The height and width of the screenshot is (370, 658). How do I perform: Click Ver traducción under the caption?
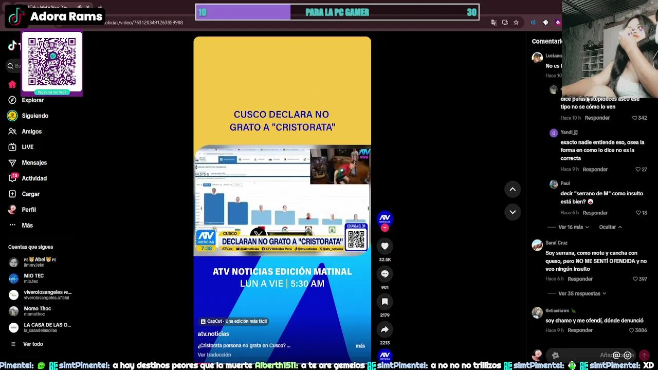[214, 355]
